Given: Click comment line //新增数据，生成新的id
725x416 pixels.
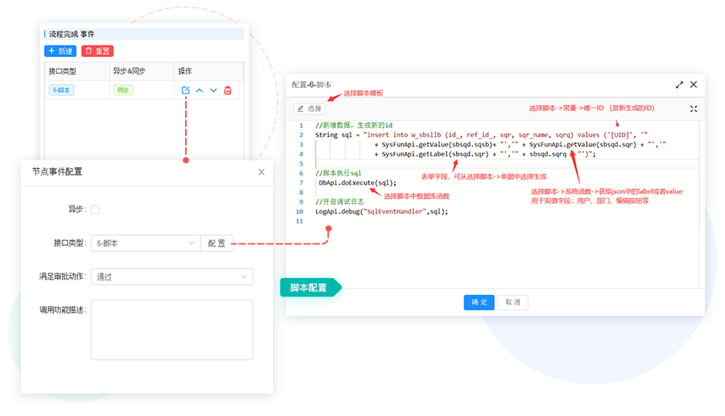Looking at the screenshot, I should (x=354, y=125).
